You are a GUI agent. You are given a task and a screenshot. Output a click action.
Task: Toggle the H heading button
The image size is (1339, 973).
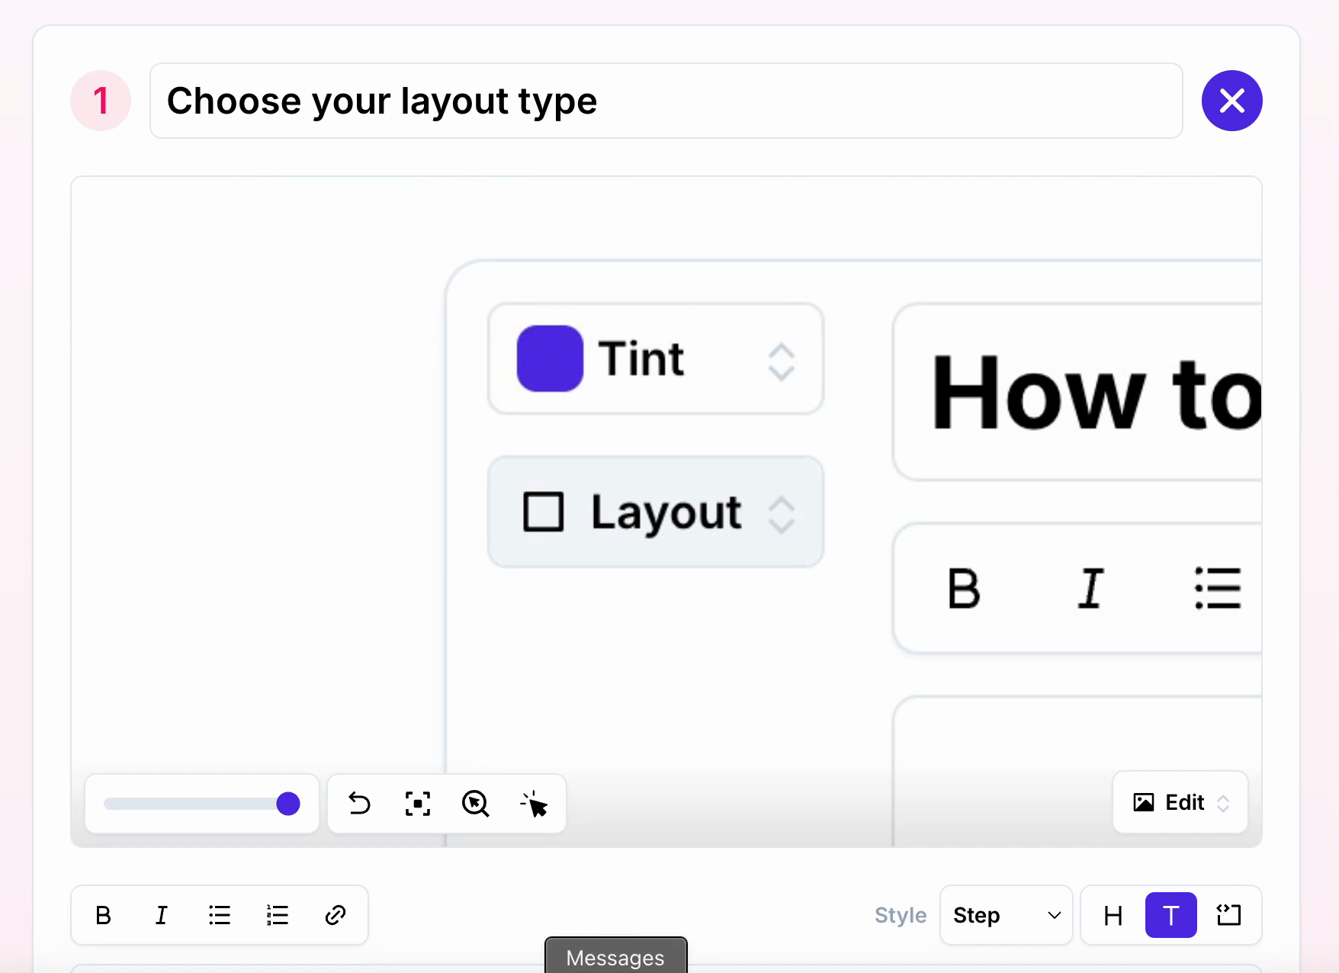tap(1113, 915)
